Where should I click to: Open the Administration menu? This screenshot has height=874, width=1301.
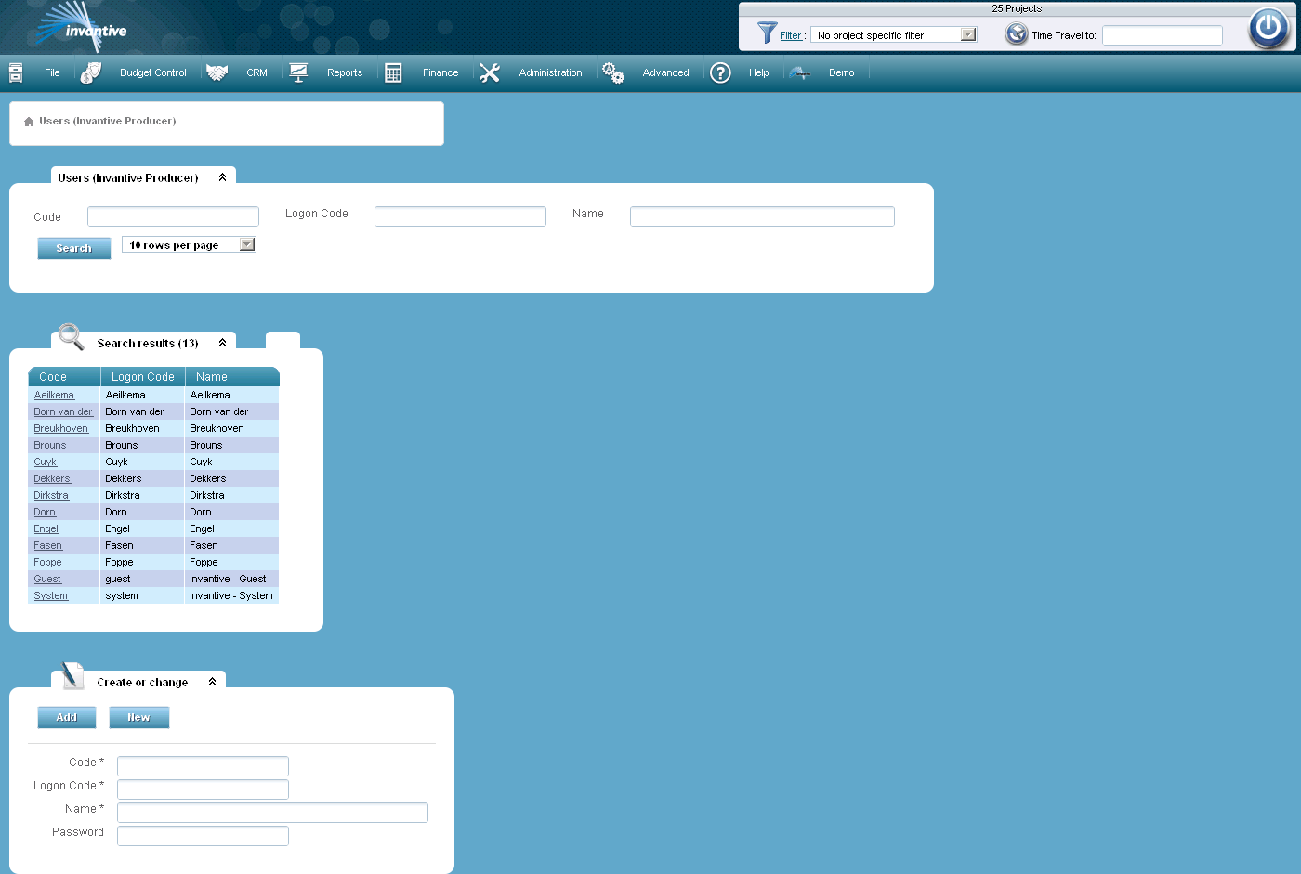click(551, 72)
